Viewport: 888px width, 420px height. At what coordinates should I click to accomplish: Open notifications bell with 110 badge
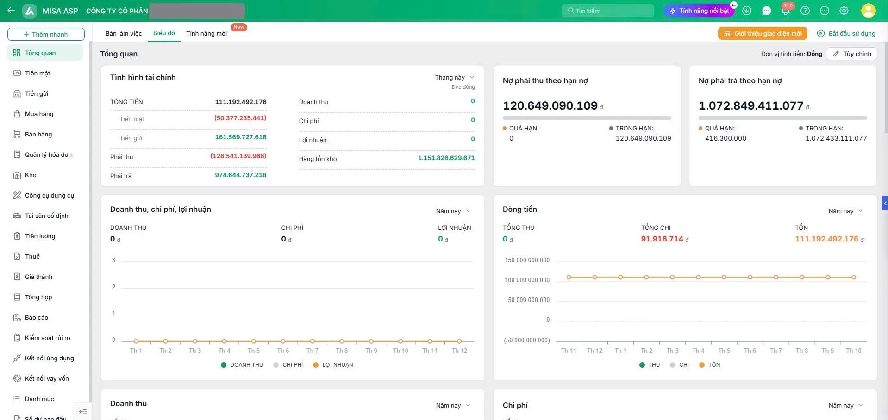786,11
